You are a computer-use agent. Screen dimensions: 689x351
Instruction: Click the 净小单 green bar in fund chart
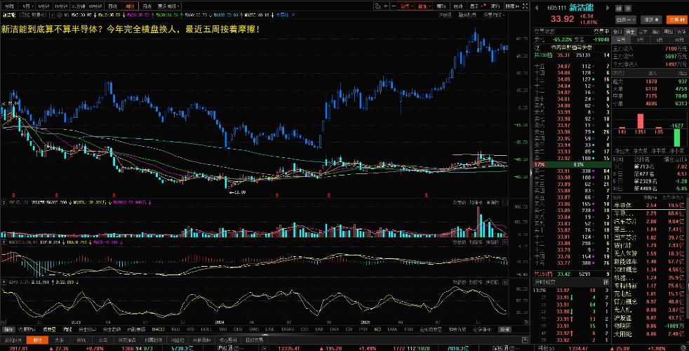tap(676, 138)
